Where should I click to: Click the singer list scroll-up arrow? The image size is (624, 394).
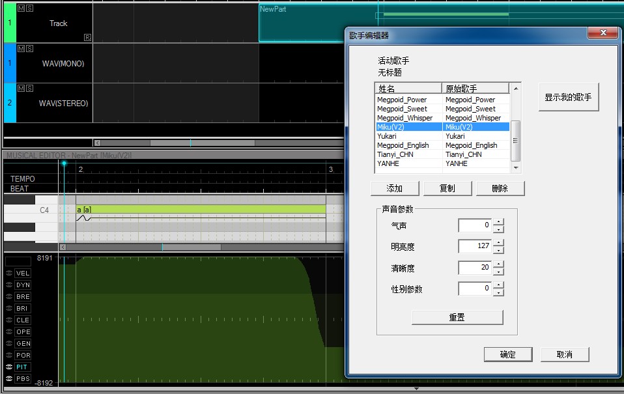click(516, 89)
